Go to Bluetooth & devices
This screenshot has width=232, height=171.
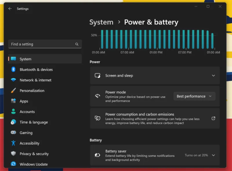(45, 69)
